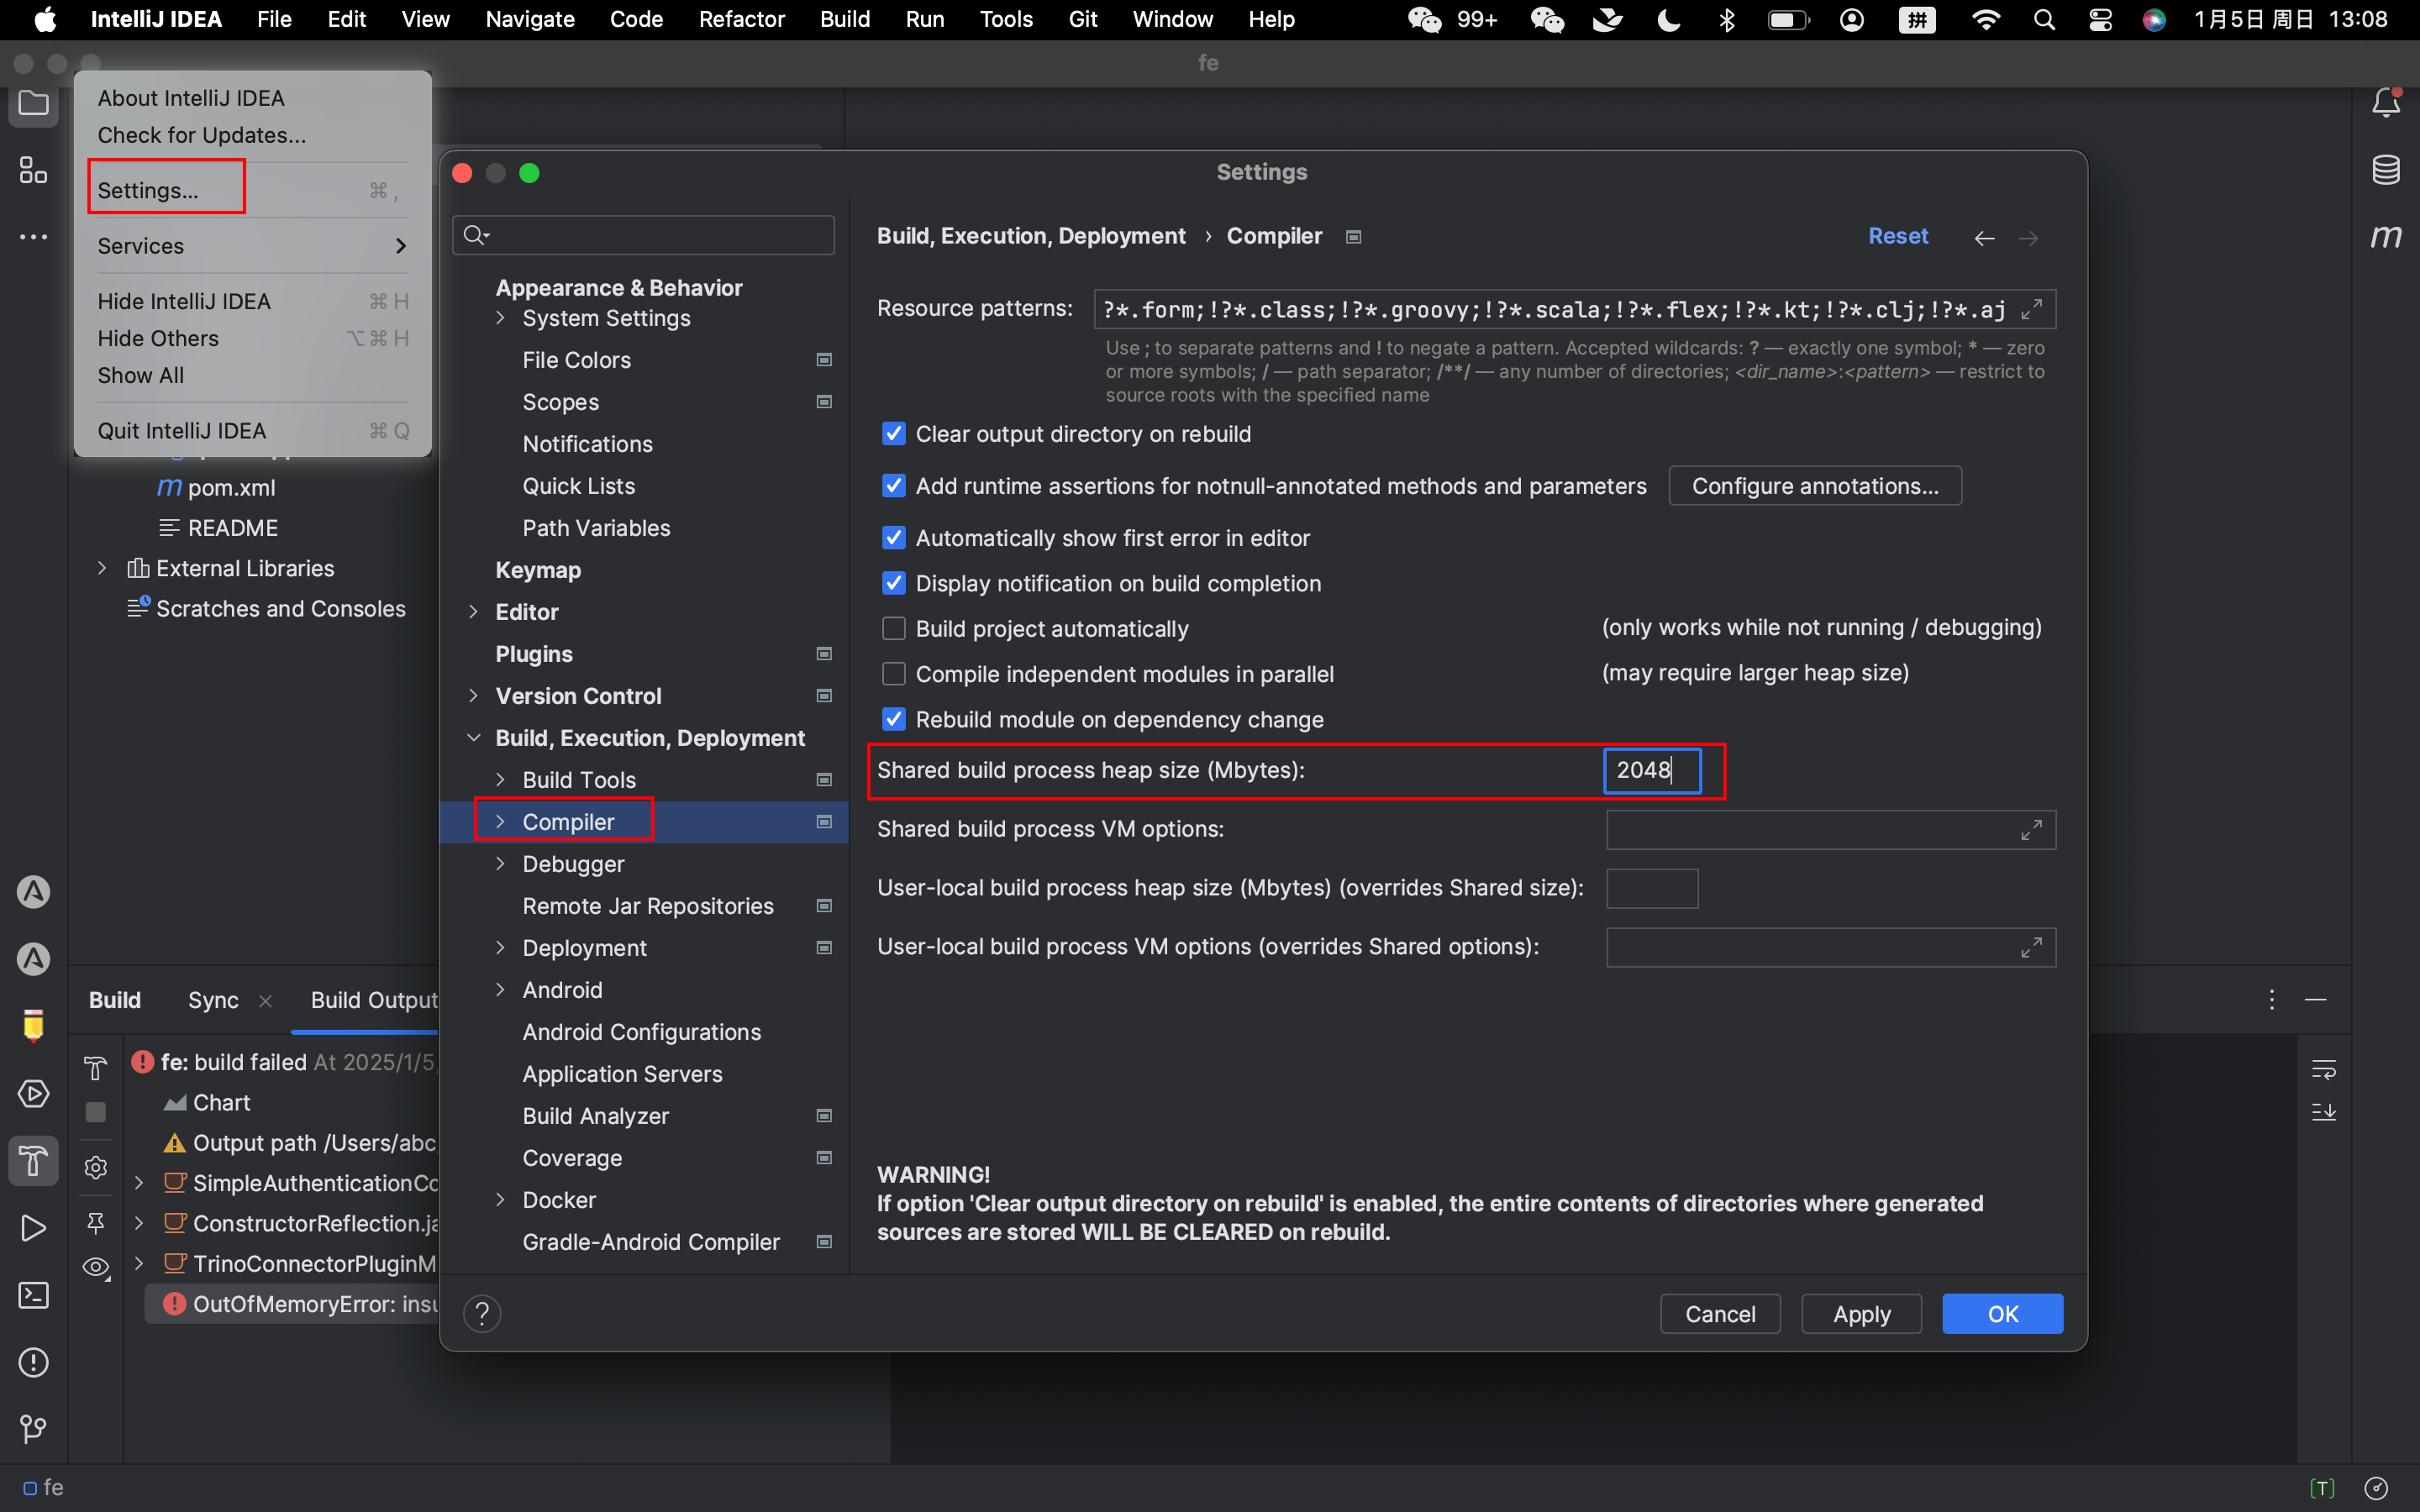This screenshot has width=2420, height=1512.
Task: Open the Terminal tool window icon
Action: [x=34, y=1296]
